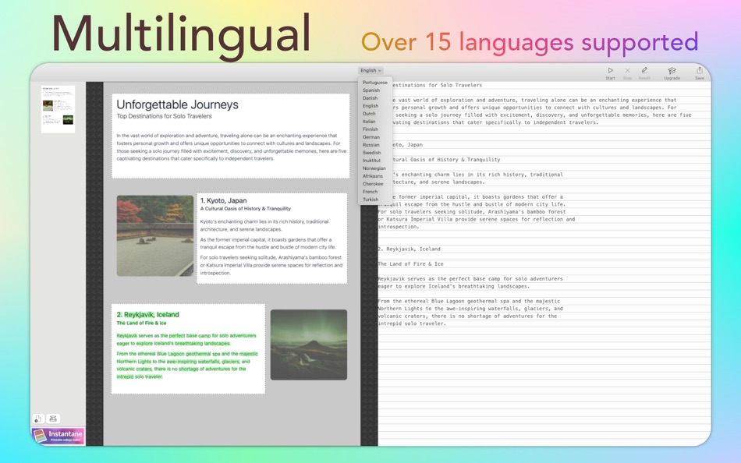Select the page thumbnail in the sidebar

58,109
